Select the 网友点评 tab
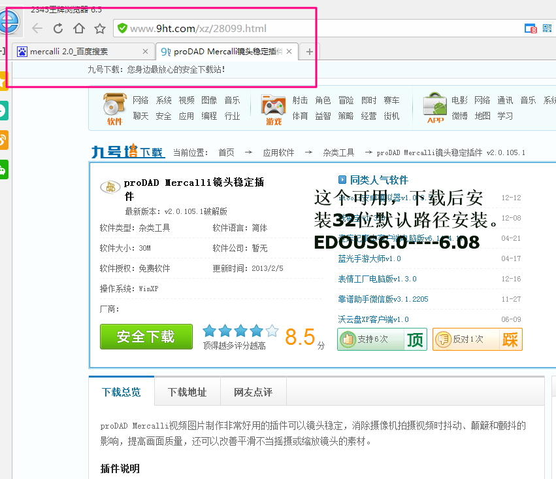The height and width of the screenshot is (479, 556). click(253, 392)
